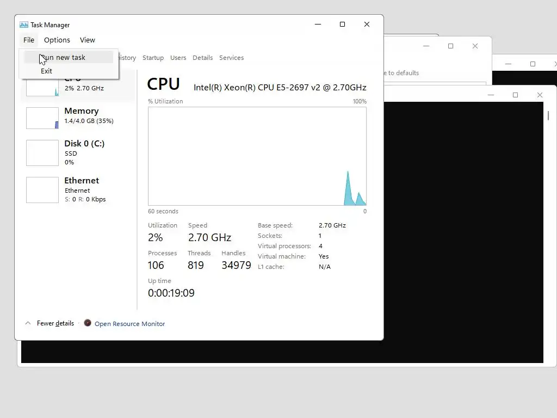Click the Up time value 0:00:19:09

pyautogui.click(x=171, y=293)
